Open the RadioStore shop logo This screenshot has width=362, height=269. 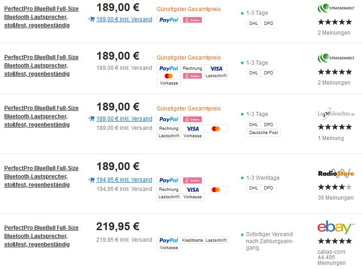pyautogui.click(x=336, y=173)
